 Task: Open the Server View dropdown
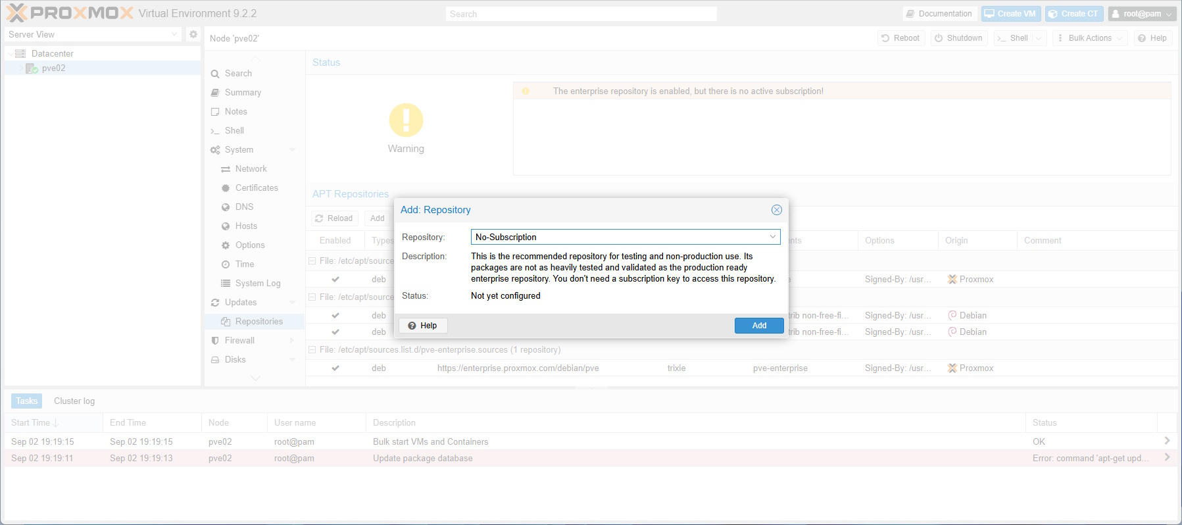pos(174,34)
